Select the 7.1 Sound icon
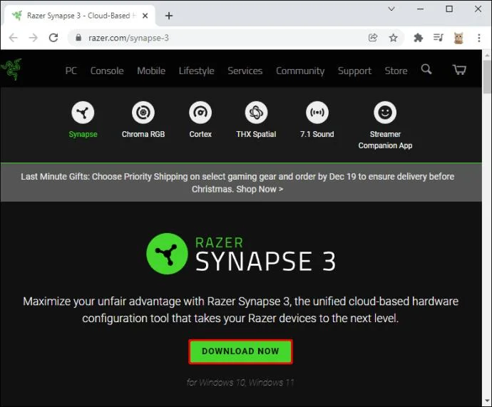Viewport: 492px width, 407px height. coord(317,112)
